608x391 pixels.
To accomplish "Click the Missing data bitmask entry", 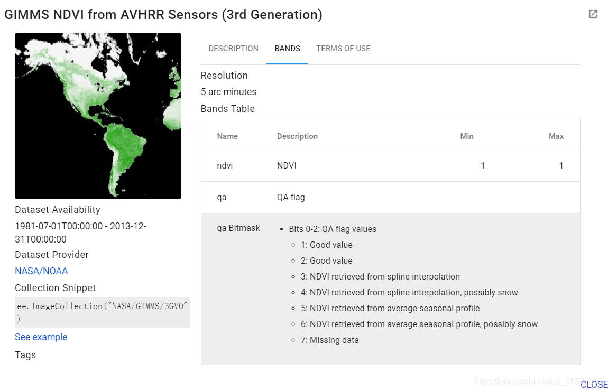I will [x=329, y=340].
